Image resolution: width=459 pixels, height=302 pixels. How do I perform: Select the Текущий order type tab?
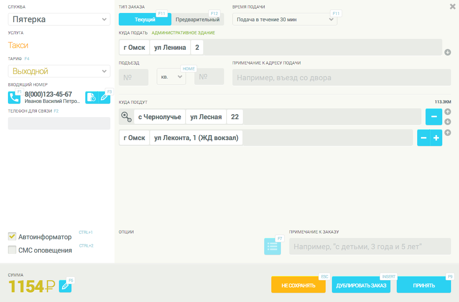(x=145, y=20)
